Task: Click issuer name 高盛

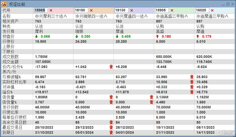Action: (x=160, y=31)
